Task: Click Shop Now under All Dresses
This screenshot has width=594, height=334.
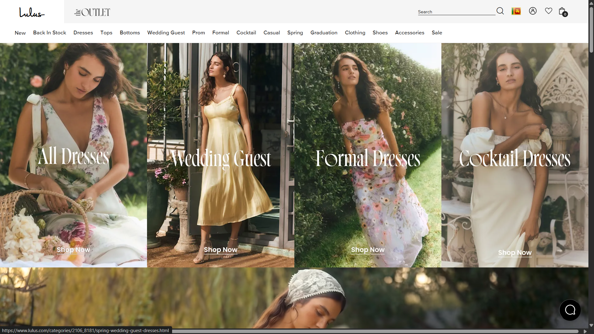Action: (73, 249)
